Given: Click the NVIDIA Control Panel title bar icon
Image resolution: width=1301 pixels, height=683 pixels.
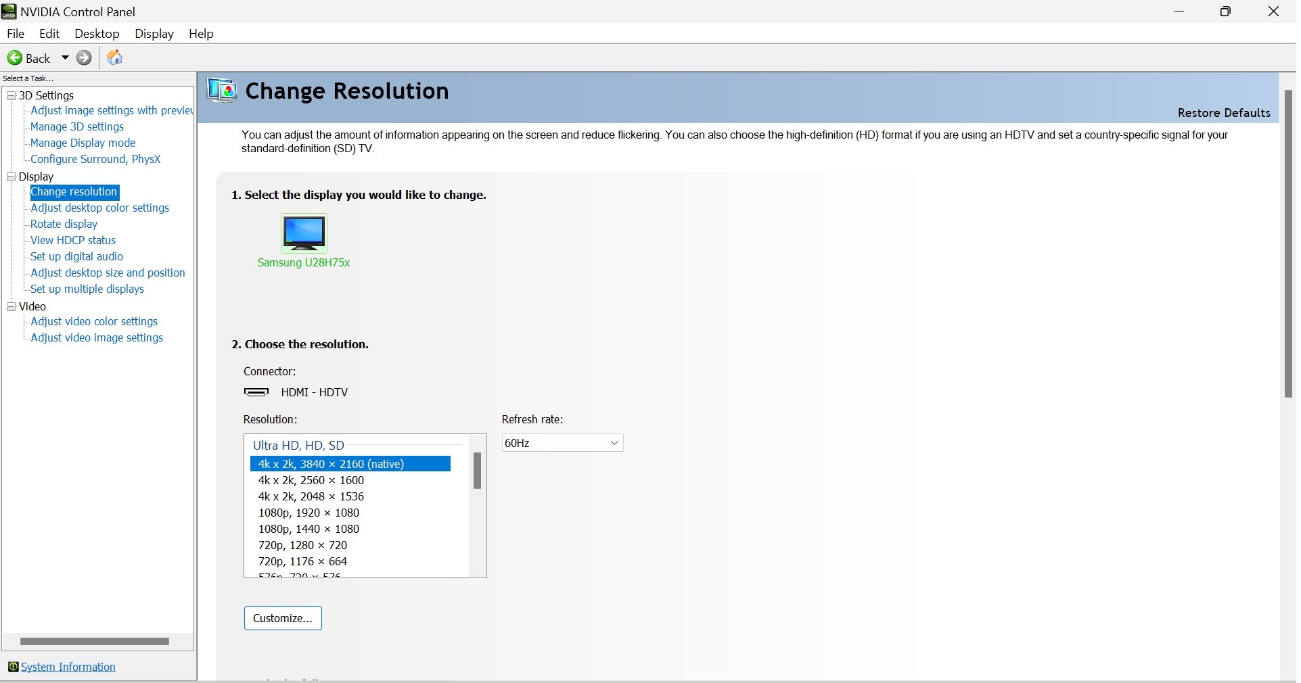Looking at the screenshot, I should tap(9, 11).
